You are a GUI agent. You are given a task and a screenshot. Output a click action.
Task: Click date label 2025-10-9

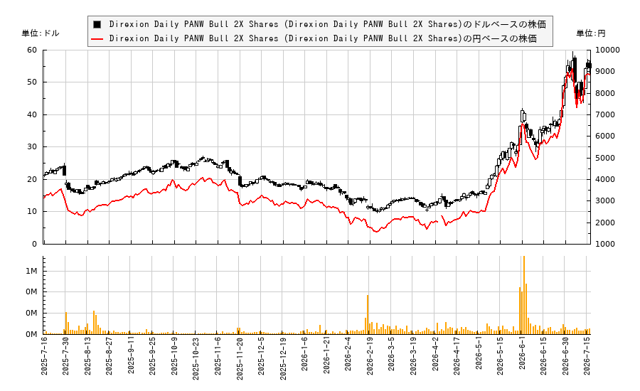[x=174, y=356]
